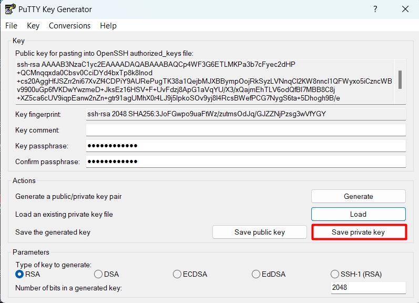Click the number of bits field
419x303 pixels.
[x=368, y=288]
